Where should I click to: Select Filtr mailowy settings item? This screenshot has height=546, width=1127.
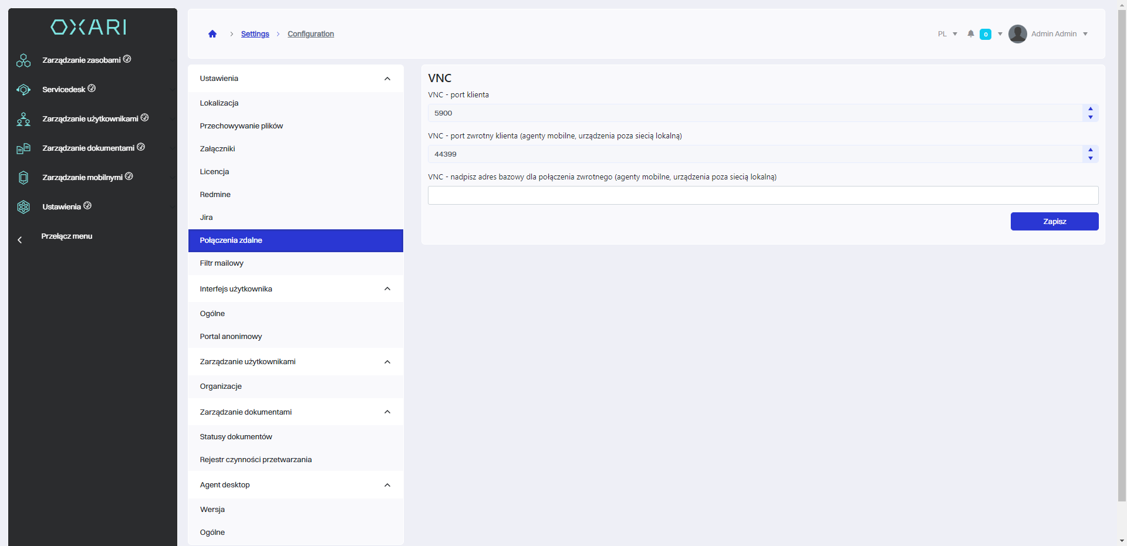coord(222,263)
